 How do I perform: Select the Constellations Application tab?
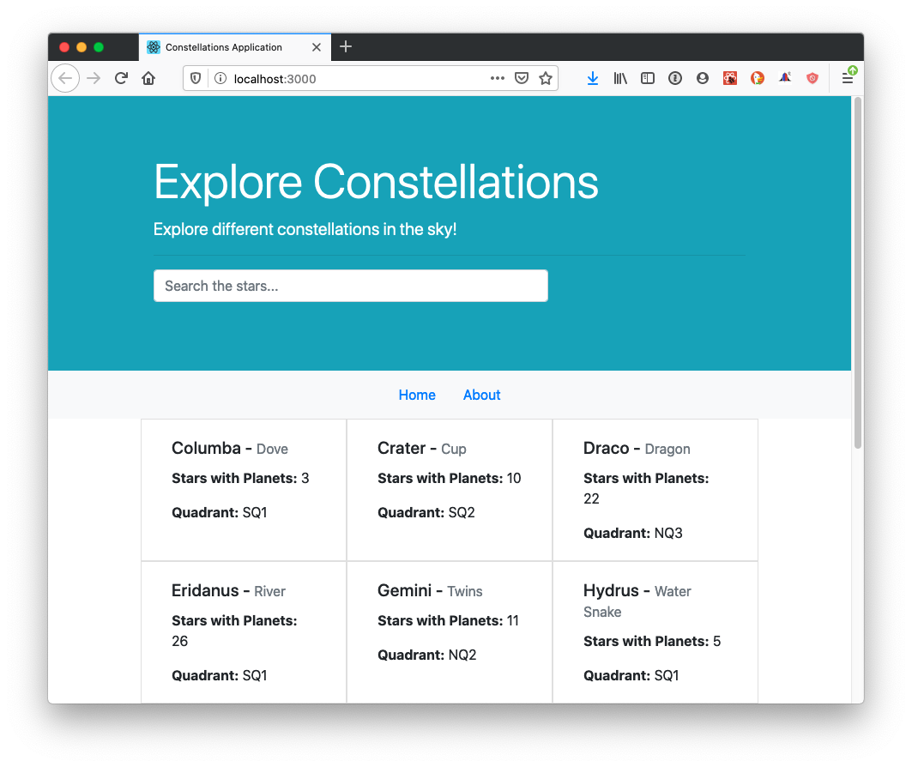[x=235, y=47]
